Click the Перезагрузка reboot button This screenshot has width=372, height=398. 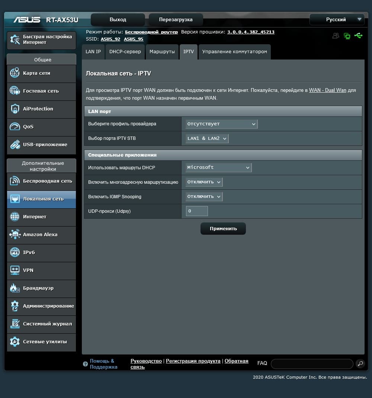click(x=176, y=20)
